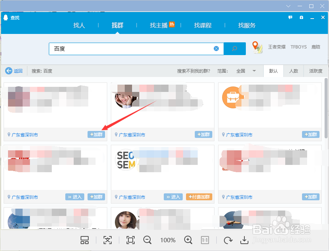Sort results by 人数
The height and width of the screenshot is (251, 329).
(x=294, y=71)
